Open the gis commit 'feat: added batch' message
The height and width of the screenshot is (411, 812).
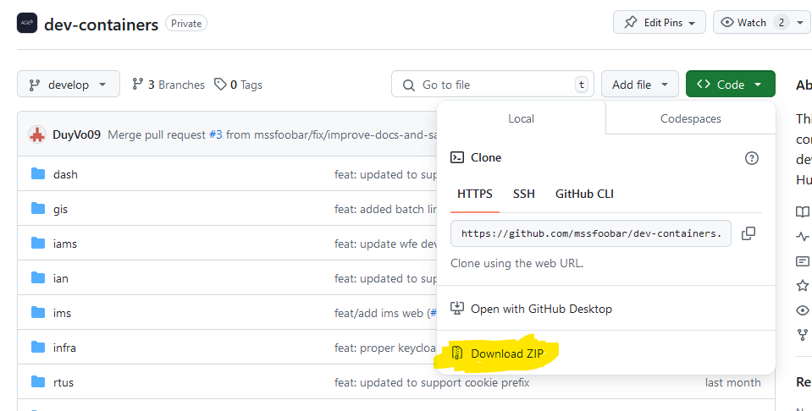click(386, 210)
